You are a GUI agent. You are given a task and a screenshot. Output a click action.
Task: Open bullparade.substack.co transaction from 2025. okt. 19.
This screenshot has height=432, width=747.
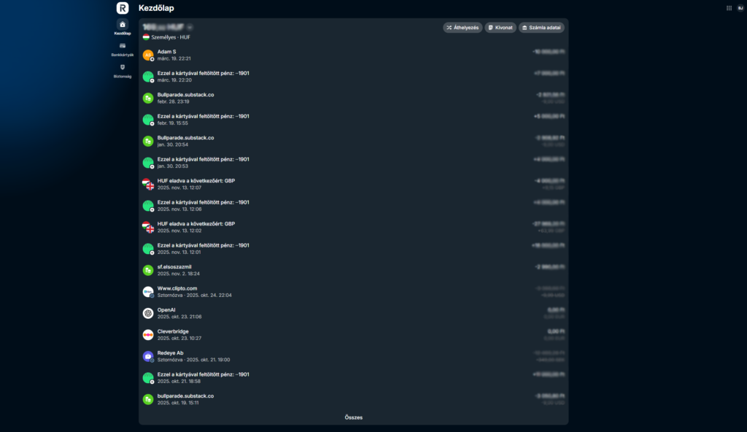point(353,399)
